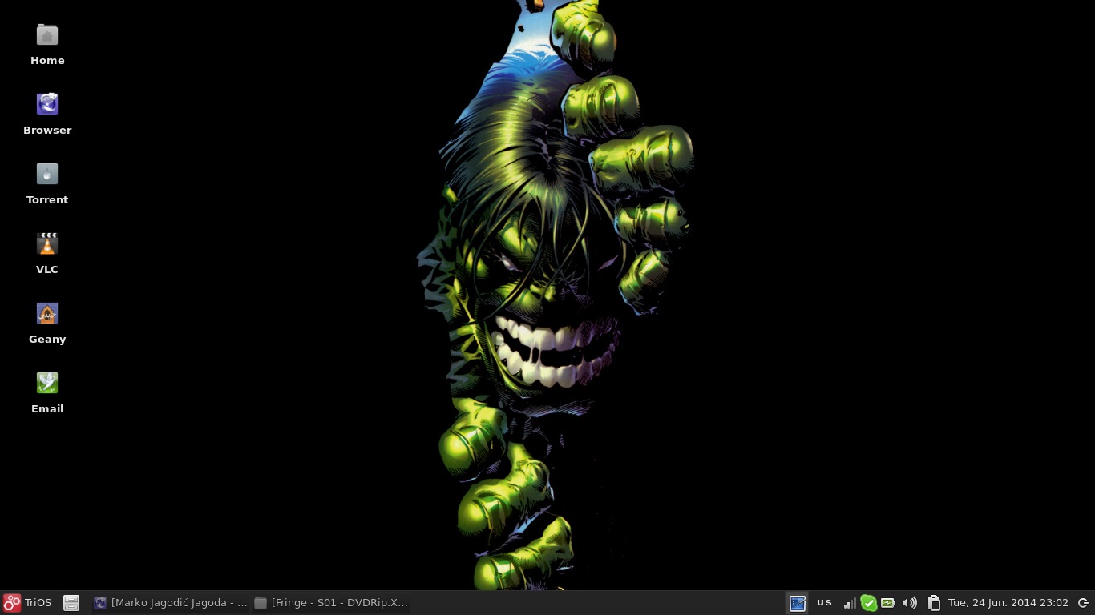Click the logout power icon in panel
Screen dimensions: 1095x615
coord(1083,603)
